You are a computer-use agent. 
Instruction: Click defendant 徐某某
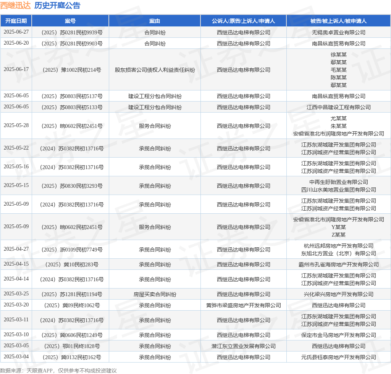(338, 55)
